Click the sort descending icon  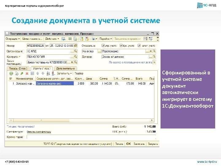coord(53,73)
